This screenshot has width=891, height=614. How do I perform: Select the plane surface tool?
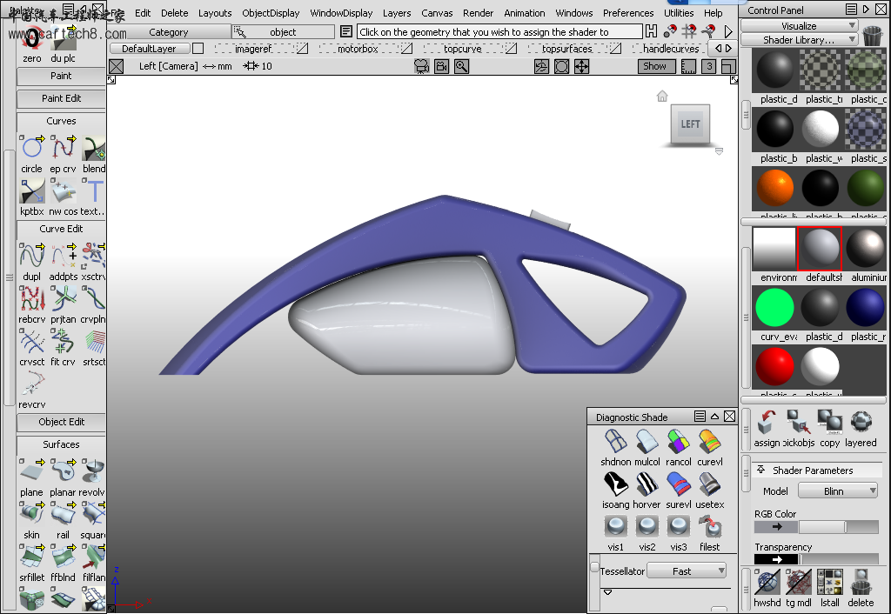tap(32, 472)
